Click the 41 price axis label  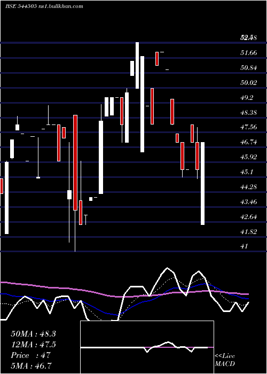(x=245, y=246)
